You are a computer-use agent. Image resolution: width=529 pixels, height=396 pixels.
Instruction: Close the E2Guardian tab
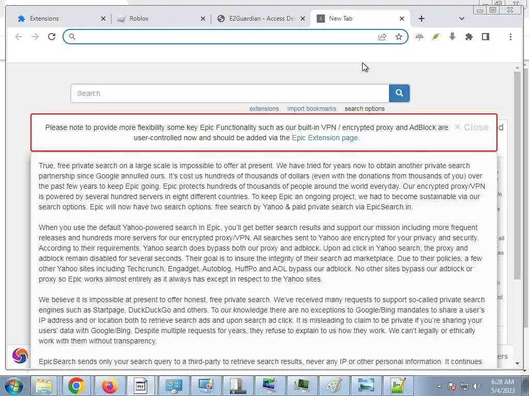(x=303, y=19)
